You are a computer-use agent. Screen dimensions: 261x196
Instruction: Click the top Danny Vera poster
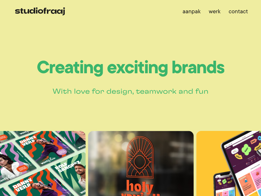[45, 148]
